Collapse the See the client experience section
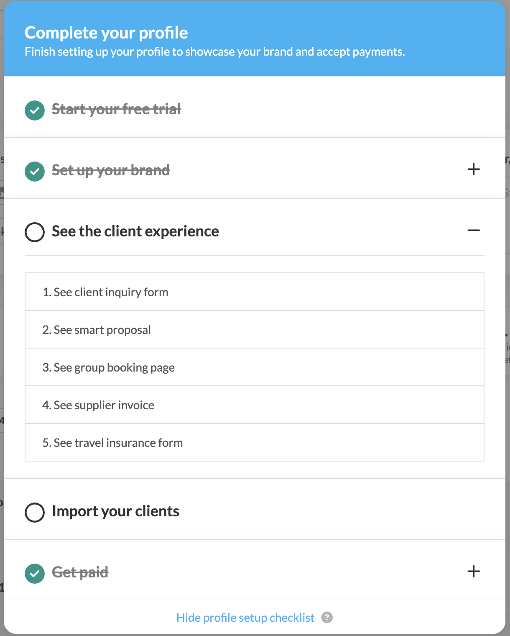 tap(473, 231)
